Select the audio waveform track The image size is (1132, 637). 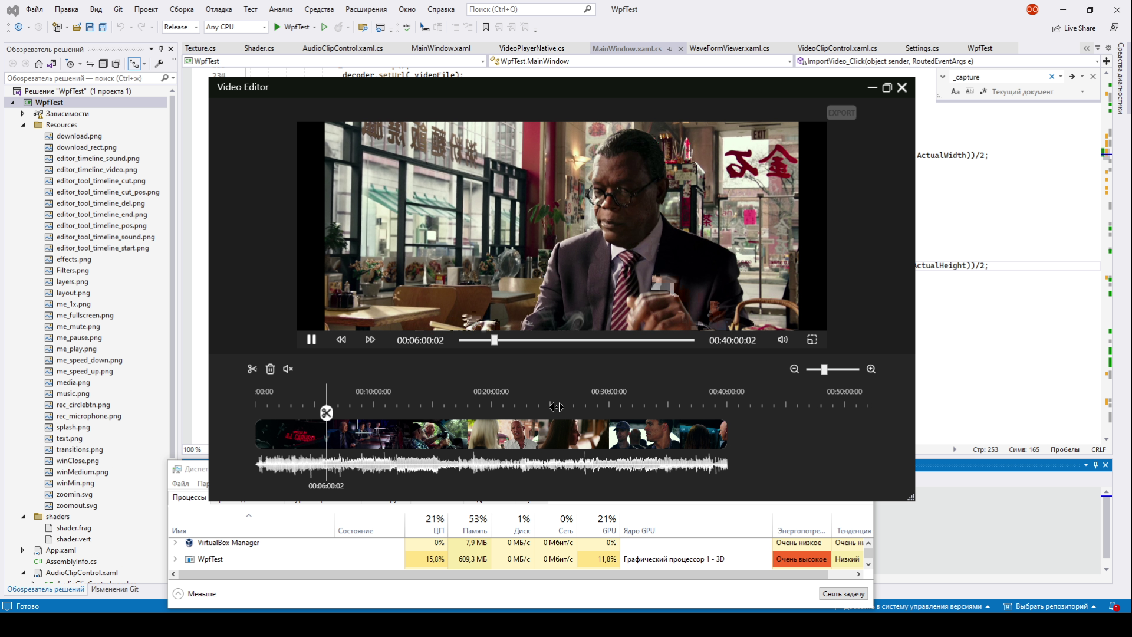491,465
